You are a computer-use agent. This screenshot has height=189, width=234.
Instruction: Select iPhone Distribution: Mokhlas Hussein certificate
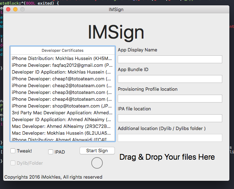[62, 58]
